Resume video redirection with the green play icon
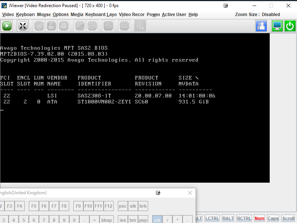Viewport: 297px width, 223px height. 7,26
